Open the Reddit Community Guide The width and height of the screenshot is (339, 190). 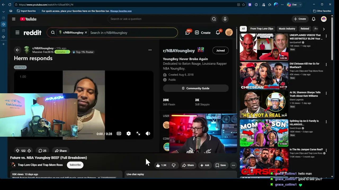[x=196, y=88]
